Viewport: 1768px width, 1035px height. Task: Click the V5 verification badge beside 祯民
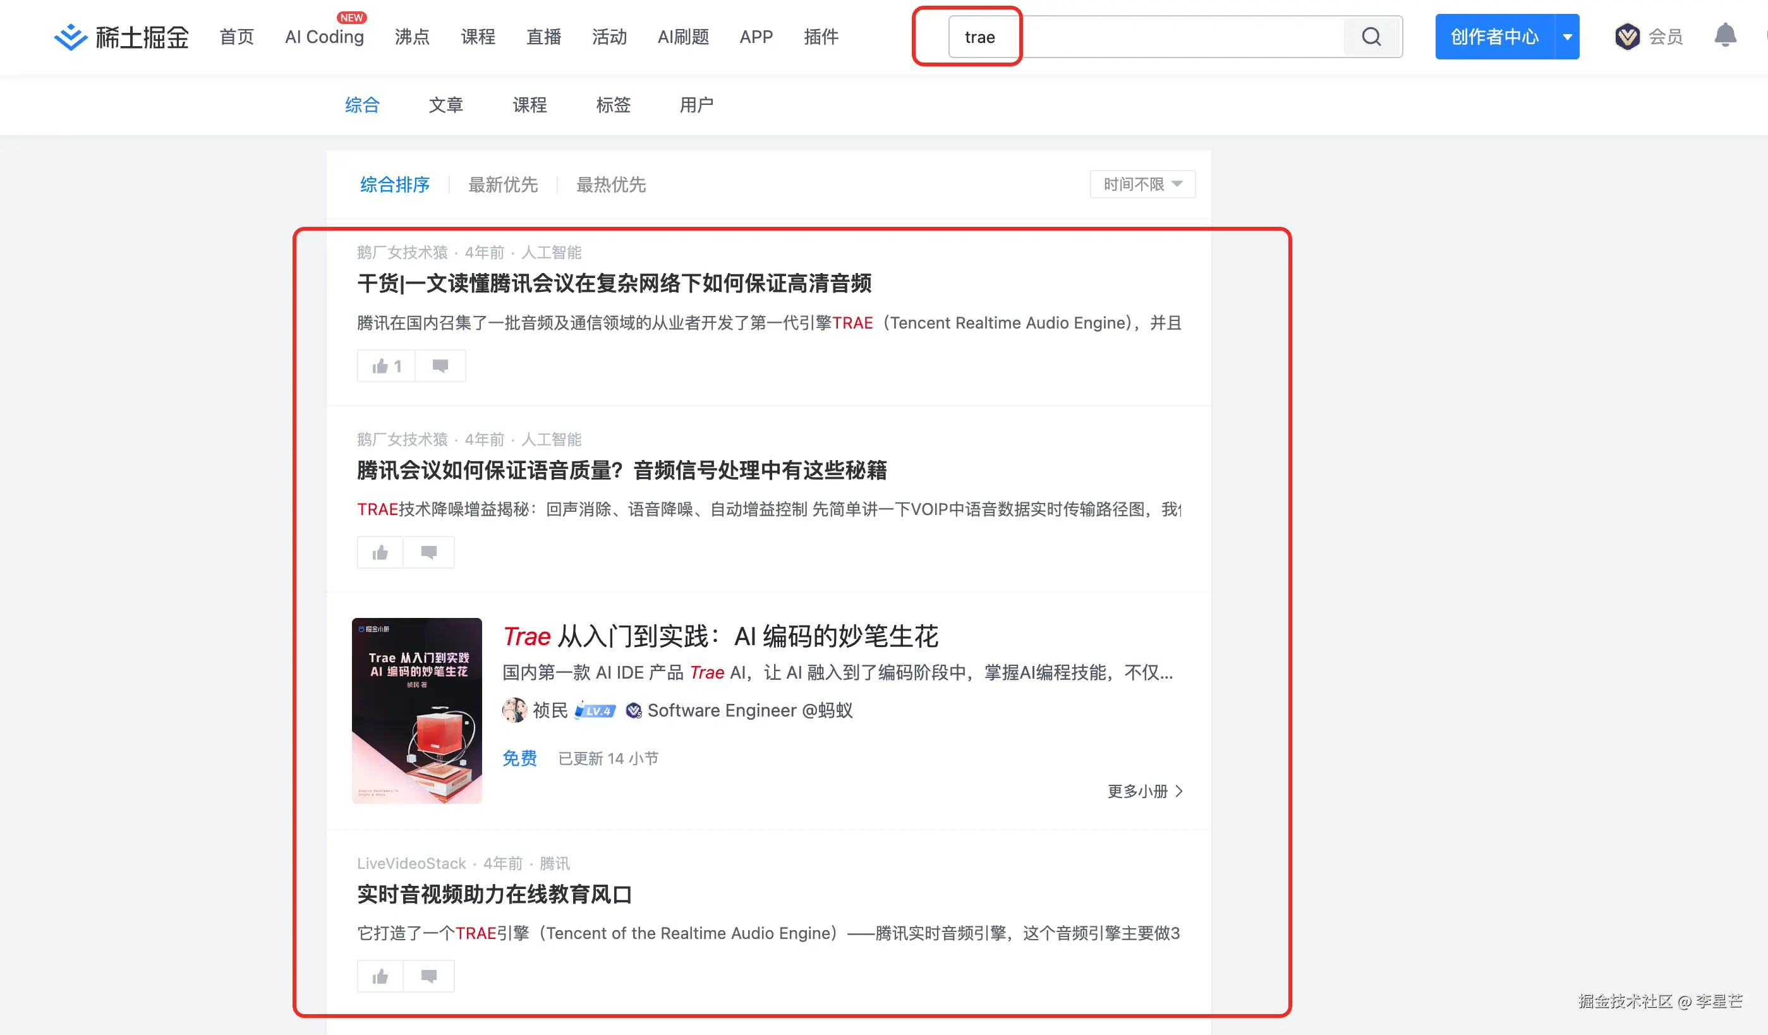click(x=634, y=710)
